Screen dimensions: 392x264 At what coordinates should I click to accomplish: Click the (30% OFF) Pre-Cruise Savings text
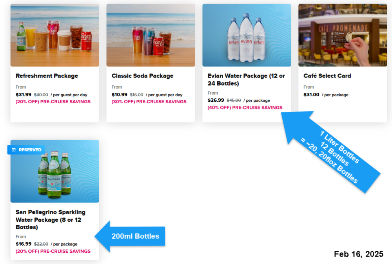click(x=149, y=102)
